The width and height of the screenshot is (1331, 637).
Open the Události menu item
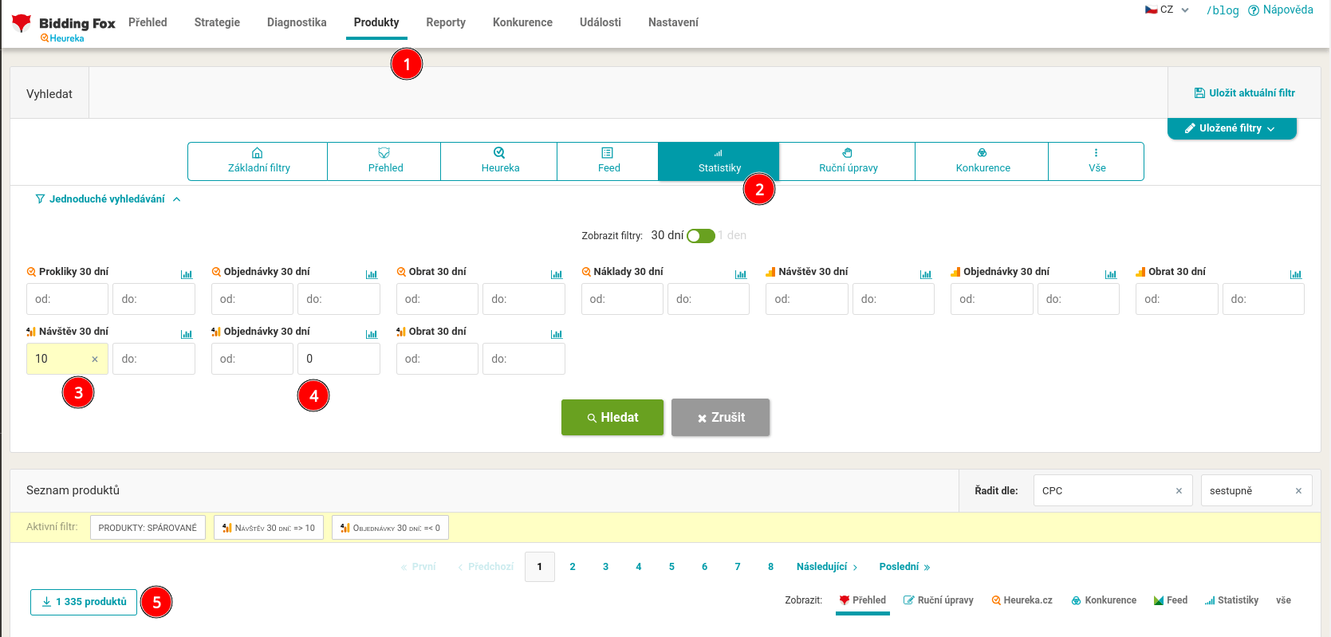click(601, 22)
